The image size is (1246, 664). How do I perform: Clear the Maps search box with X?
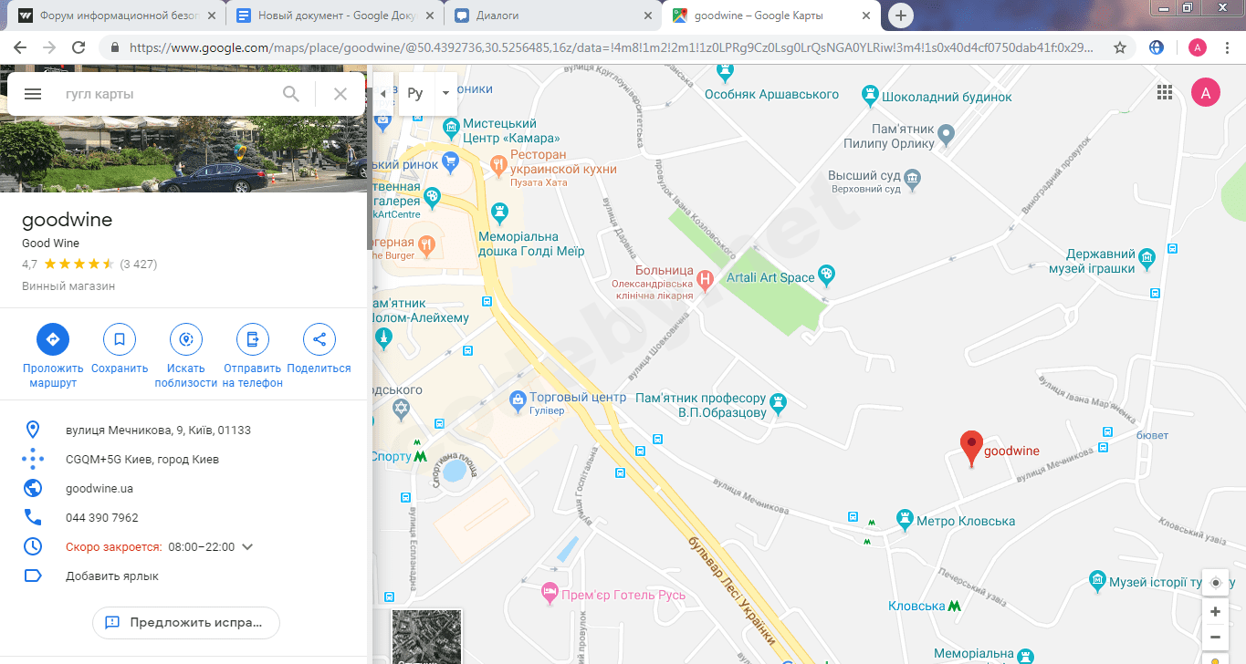coord(340,94)
